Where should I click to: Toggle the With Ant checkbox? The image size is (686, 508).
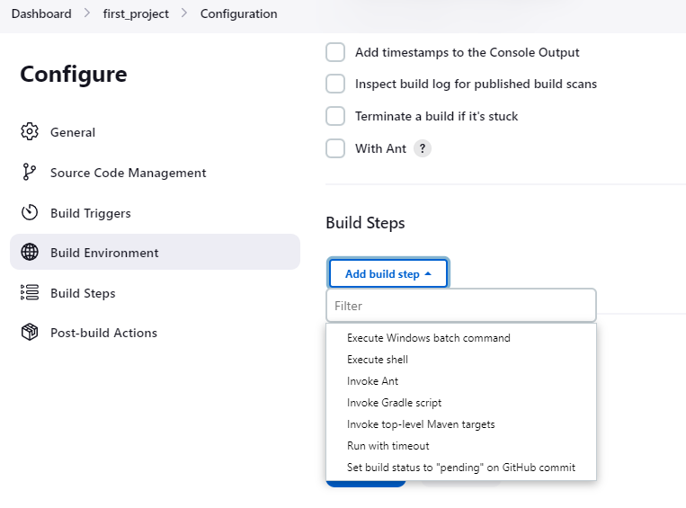335,148
